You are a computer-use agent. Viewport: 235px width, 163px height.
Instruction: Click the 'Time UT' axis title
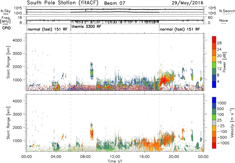pyautogui.click(x=115, y=161)
